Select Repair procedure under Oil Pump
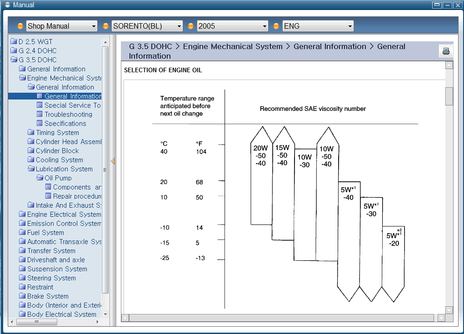The width and height of the screenshot is (464, 334). coord(77,196)
